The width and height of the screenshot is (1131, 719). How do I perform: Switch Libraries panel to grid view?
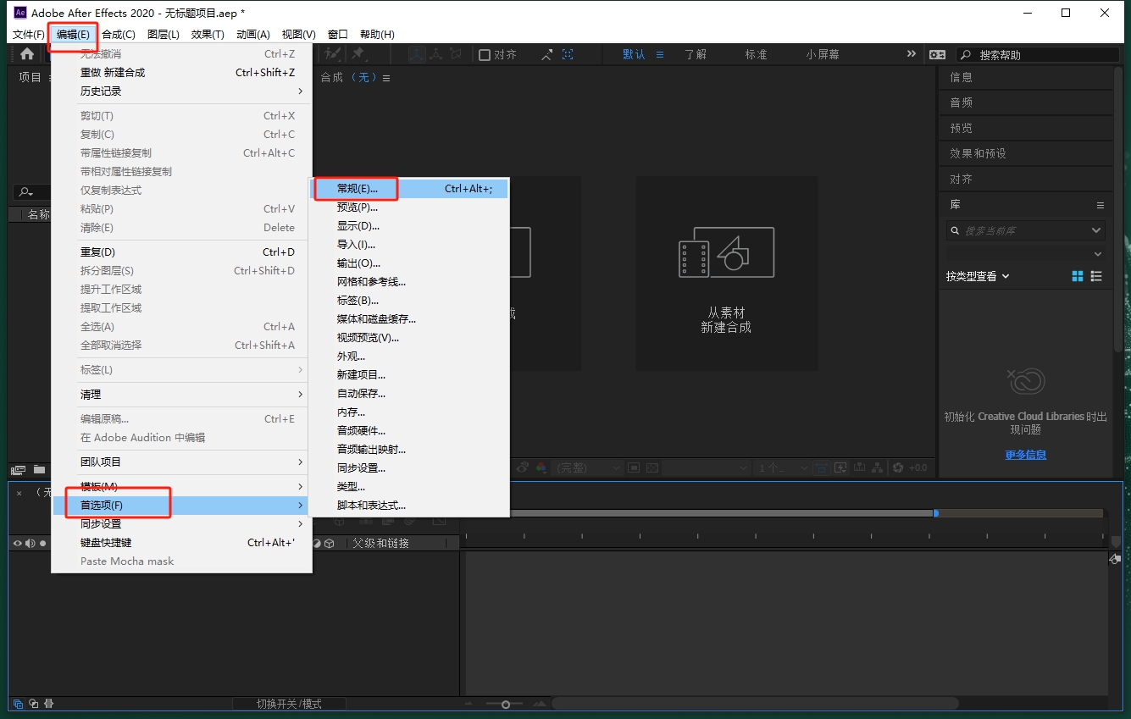(x=1078, y=276)
